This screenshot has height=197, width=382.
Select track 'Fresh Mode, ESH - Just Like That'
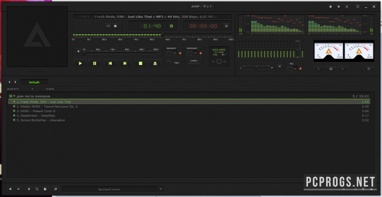[x=189, y=102]
